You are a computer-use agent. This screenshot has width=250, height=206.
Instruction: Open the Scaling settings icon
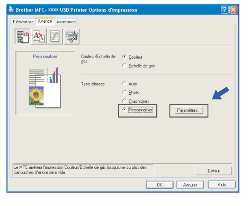[x=39, y=37]
